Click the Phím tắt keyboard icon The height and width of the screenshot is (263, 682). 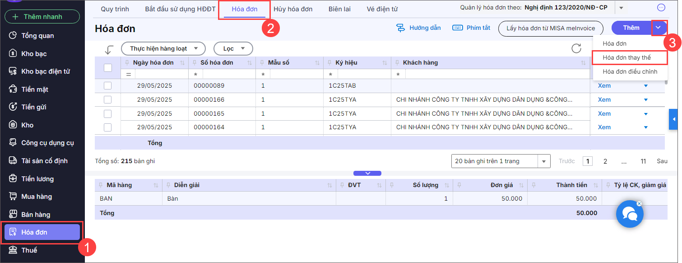pyautogui.click(x=457, y=28)
